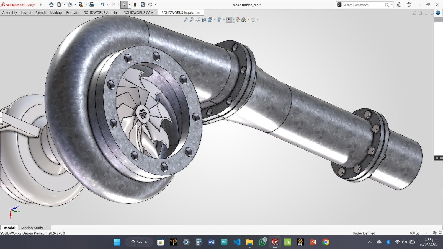Click the Apply Scene icon
The height and width of the screenshot is (249, 443).
point(244,20)
